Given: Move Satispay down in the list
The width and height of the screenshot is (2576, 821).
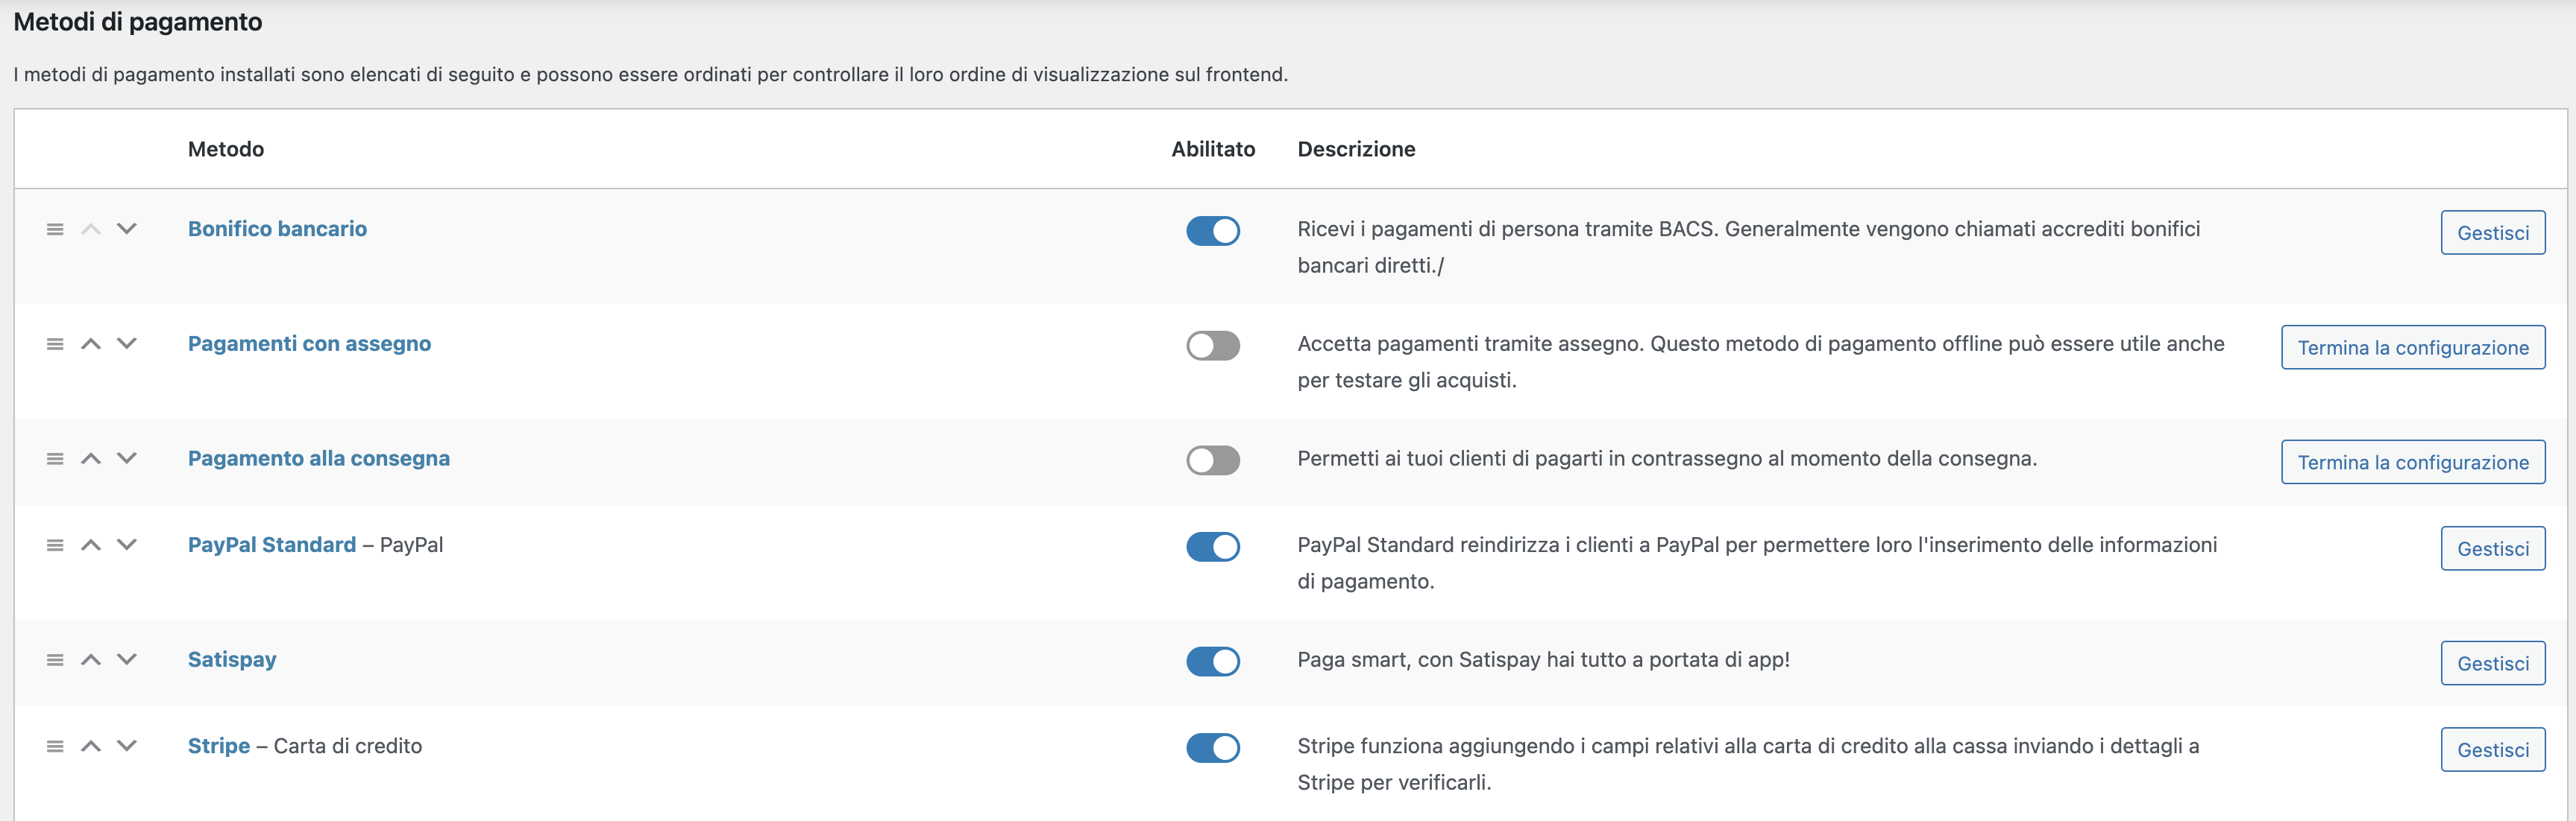Looking at the screenshot, I should tap(127, 660).
